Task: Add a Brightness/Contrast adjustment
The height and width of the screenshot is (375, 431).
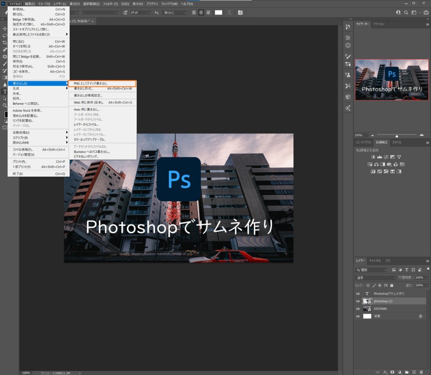Action: point(373,157)
